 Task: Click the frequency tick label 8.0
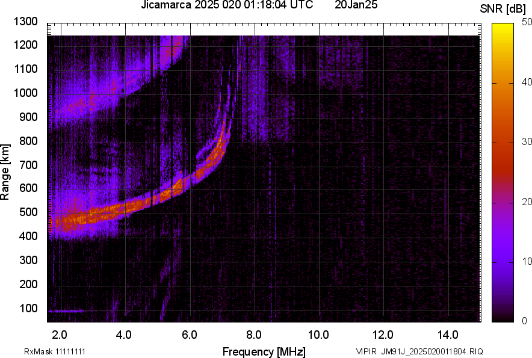(254, 335)
